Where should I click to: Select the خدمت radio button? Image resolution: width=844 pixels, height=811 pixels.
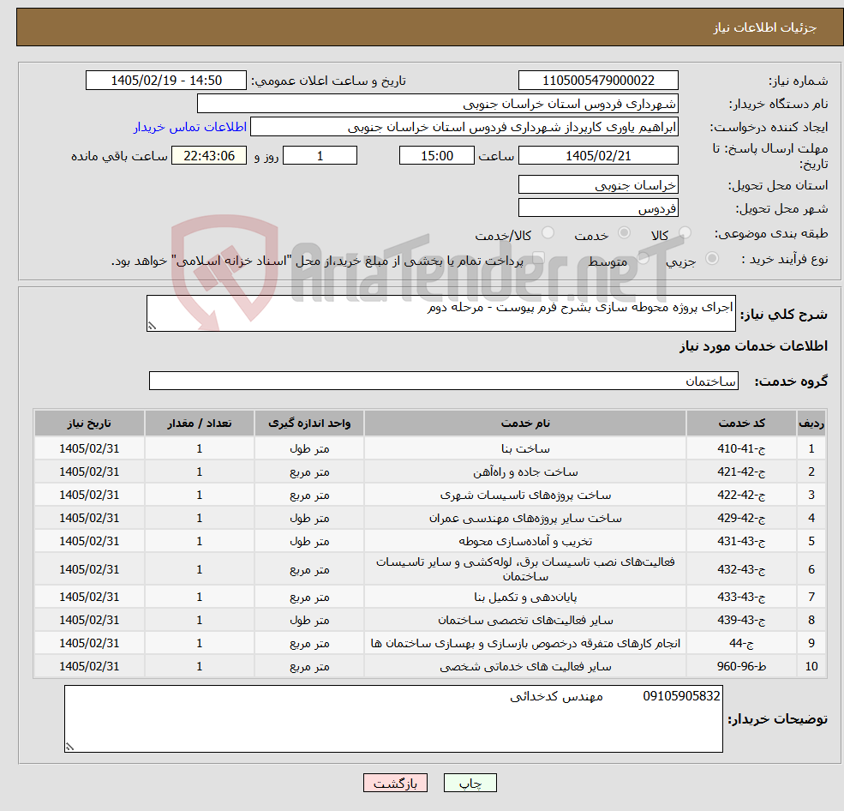(624, 232)
